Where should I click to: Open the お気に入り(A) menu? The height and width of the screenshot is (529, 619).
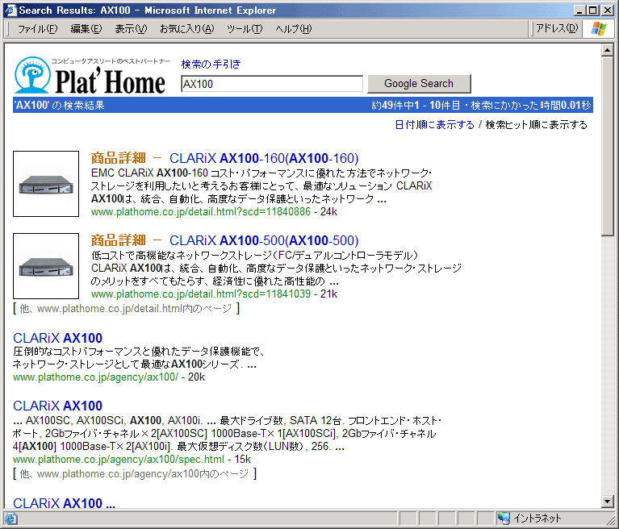[x=186, y=29]
